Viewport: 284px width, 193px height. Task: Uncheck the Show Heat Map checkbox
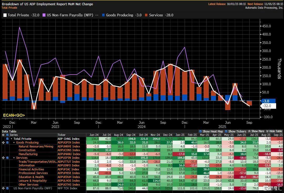[201, 131]
